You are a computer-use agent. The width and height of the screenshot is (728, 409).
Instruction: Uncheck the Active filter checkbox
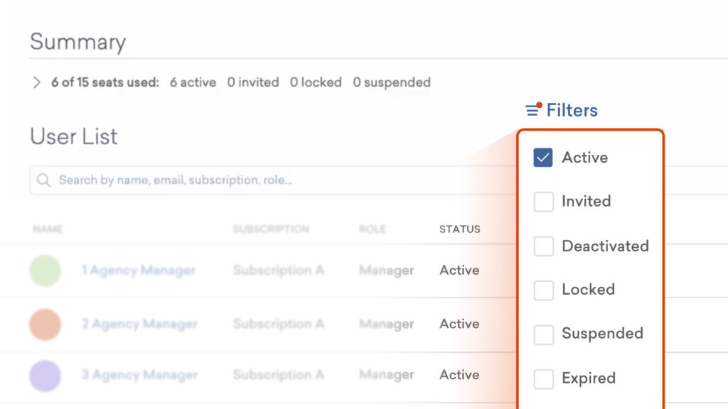pos(543,158)
